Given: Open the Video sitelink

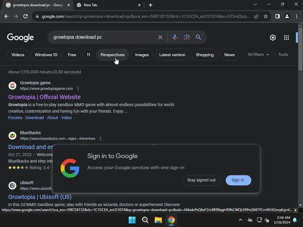Looking at the screenshot, I should [67, 118].
